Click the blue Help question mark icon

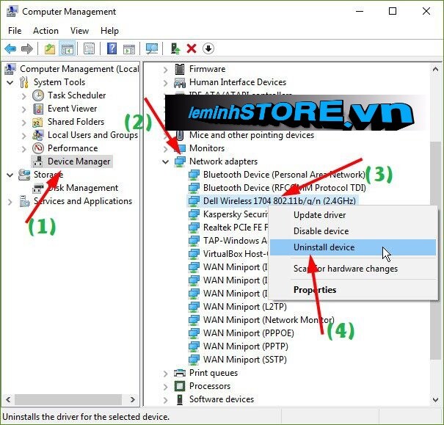click(112, 48)
